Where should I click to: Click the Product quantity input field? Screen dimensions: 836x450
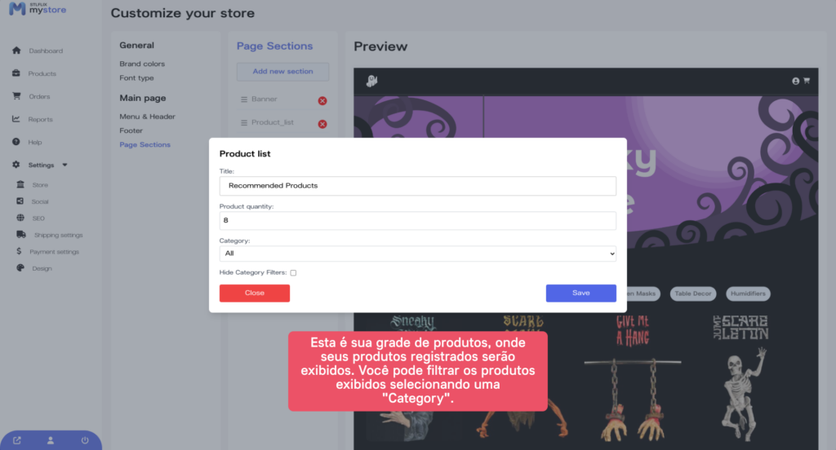click(418, 220)
